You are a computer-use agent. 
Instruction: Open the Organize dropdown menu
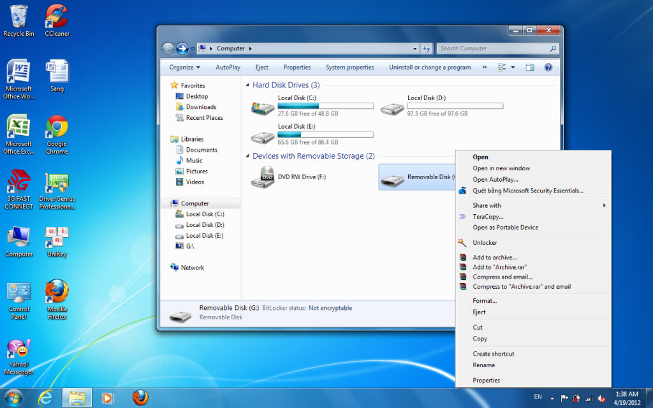(184, 67)
